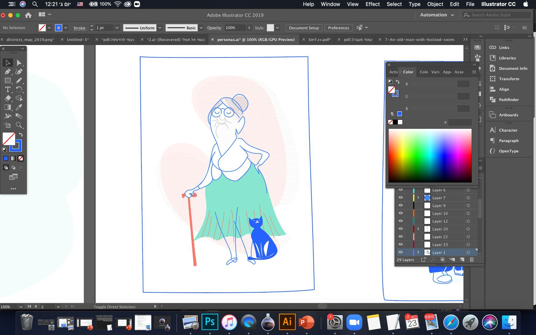The width and height of the screenshot is (536, 335).
Task: Open the Automation workspace dropdown
Action: 437,15
